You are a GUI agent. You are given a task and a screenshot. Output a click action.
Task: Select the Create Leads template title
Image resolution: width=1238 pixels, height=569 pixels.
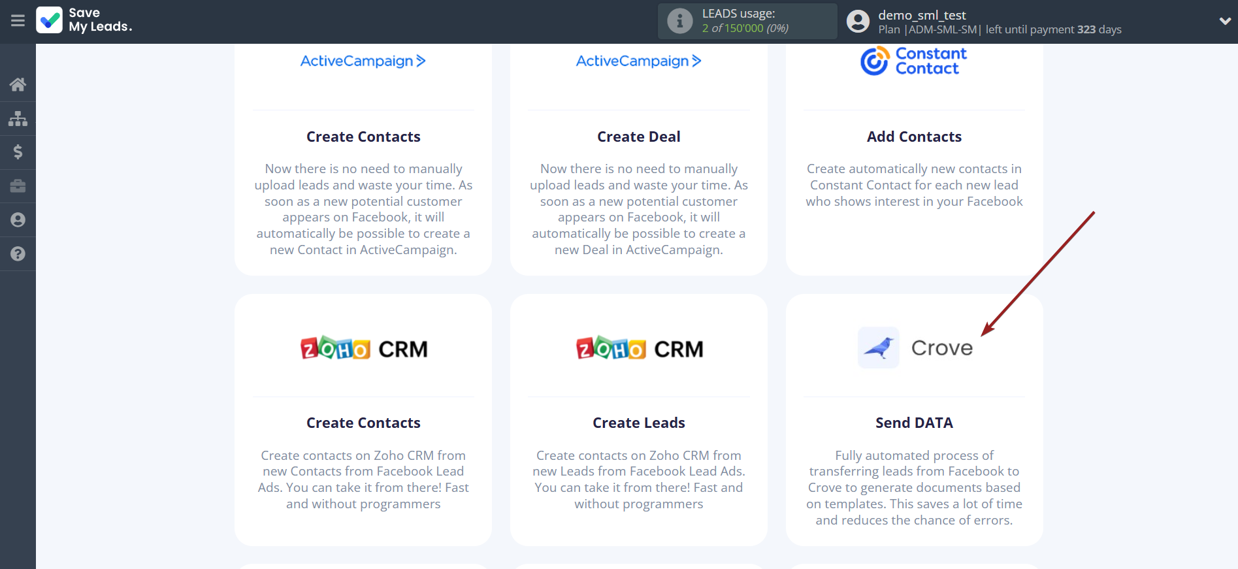tap(639, 423)
